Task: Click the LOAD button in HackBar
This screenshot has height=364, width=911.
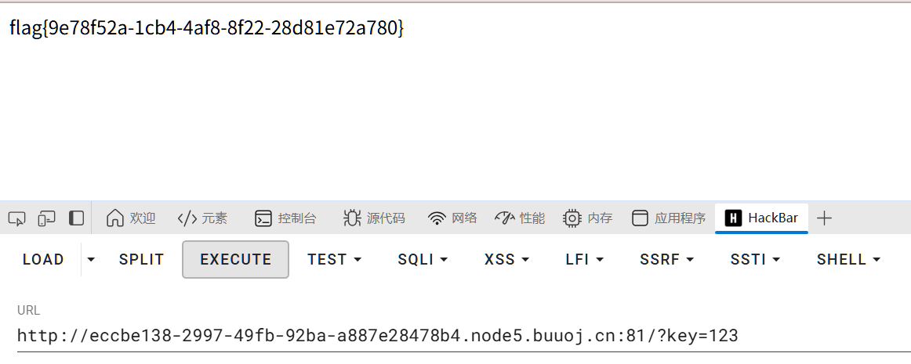Action: [43, 260]
